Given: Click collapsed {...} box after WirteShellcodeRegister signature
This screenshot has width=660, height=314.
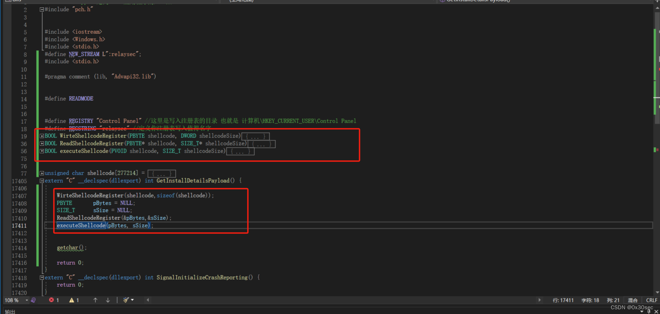Looking at the screenshot, I should coord(255,137).
